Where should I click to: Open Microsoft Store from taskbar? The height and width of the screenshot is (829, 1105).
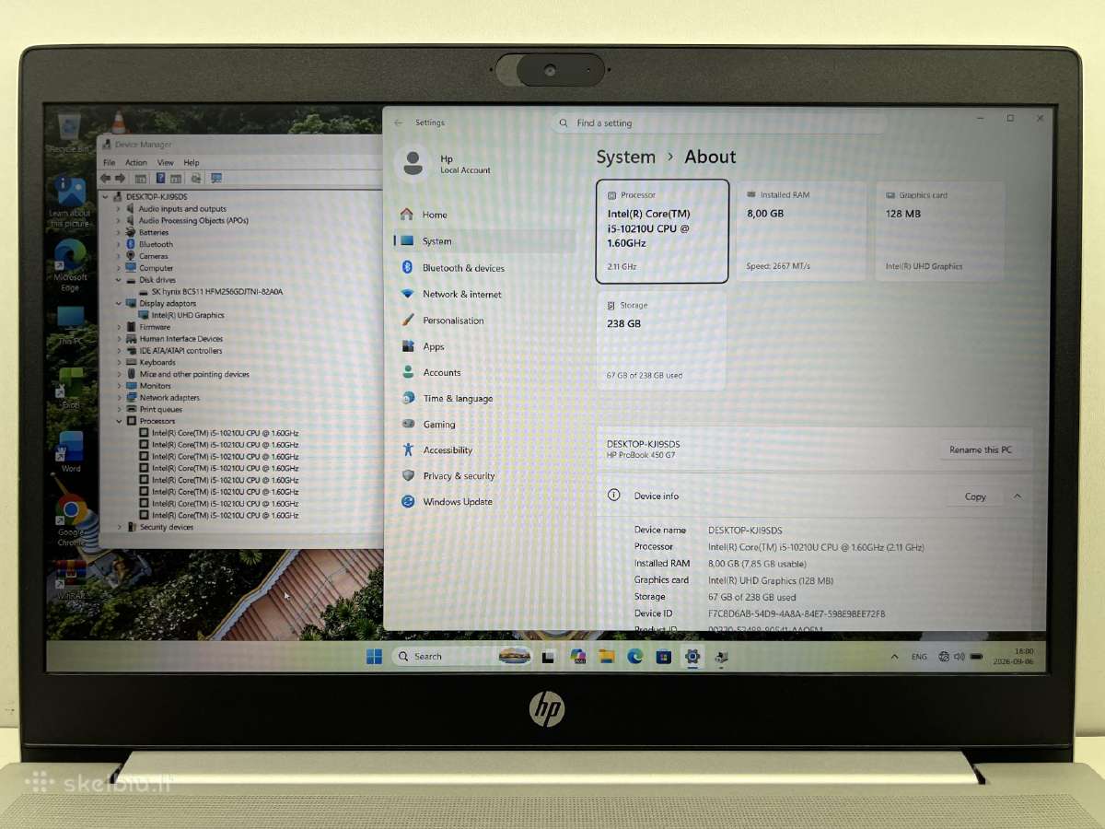[664, 656]
